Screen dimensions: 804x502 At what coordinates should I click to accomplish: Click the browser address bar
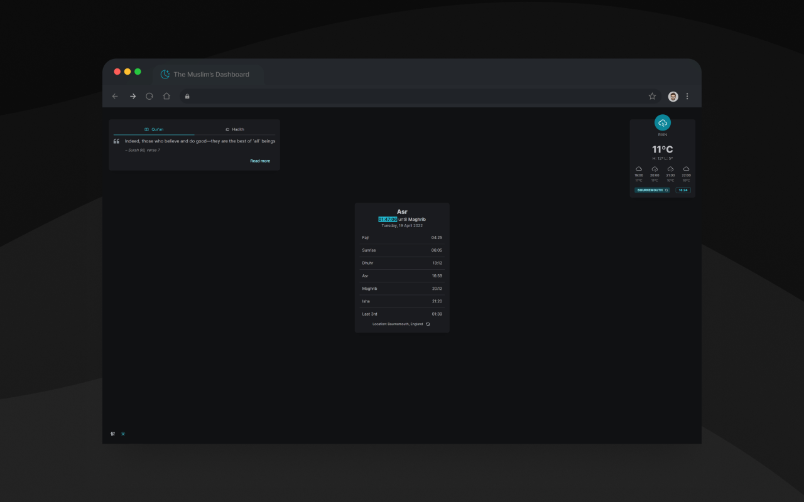415,96
